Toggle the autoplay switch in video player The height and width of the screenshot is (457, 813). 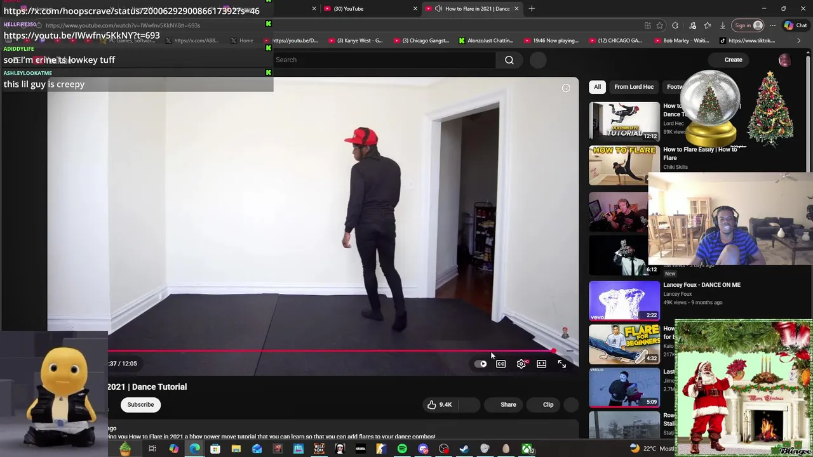[x=481, y=364]
